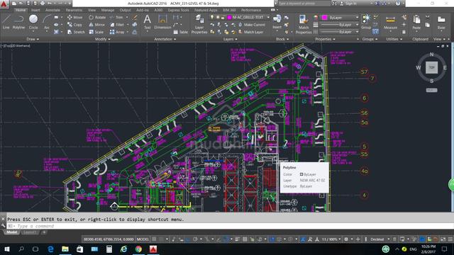Viewport: 454px width, 255px height.
Task: Use the Rotate tool
Action: pos(97,17)
